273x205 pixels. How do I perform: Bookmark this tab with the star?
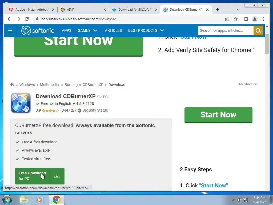point(236,19)
